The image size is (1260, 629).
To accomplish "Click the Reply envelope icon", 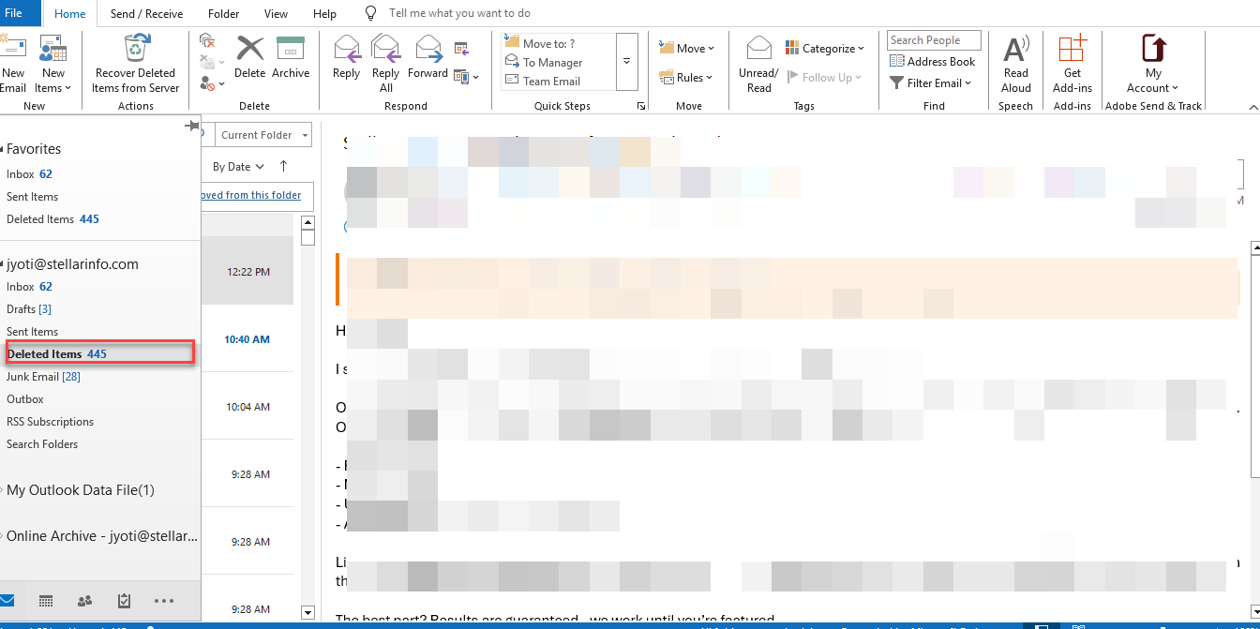I will click(x=347, y=49).
